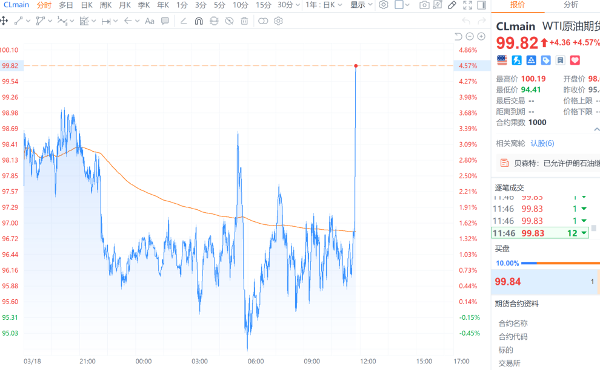Viewport: 600px width, 370px height.
Task: Select the pencil draw icon in top toolbar
Action: (452, 5)
